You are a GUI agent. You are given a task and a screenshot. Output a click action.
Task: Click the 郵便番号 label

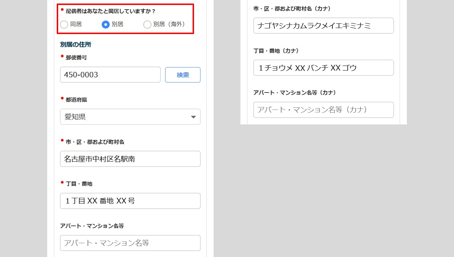point(76,57)
